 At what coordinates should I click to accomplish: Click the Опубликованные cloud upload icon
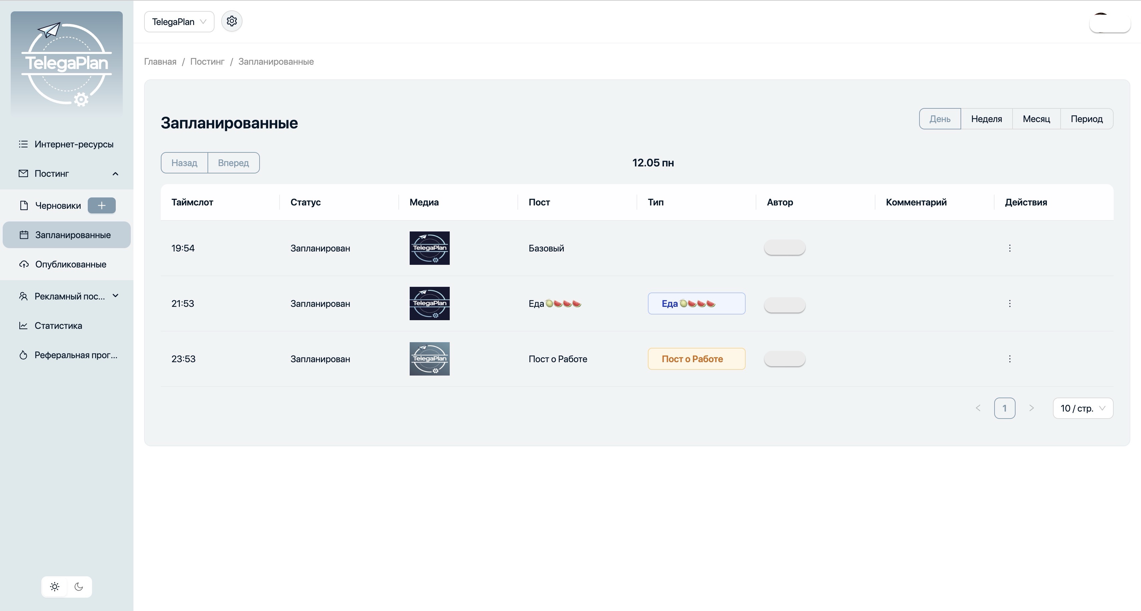[24, 264]
